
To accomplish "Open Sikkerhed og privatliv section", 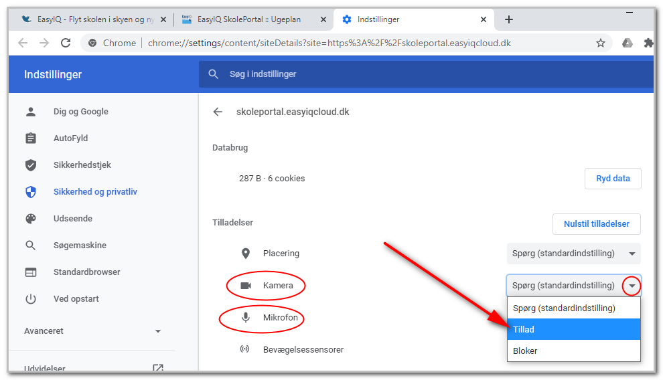I will (x=95, y=192).
